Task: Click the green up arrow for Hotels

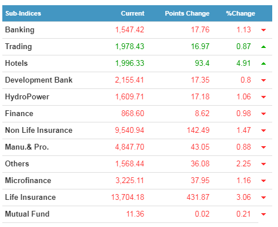Action: point(264,64)
